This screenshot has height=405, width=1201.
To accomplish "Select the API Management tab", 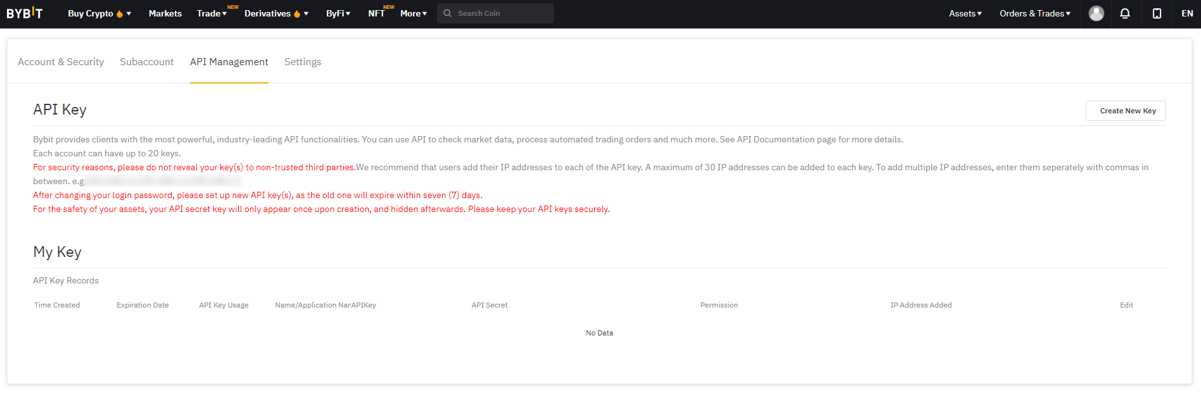I will [229, 62].
